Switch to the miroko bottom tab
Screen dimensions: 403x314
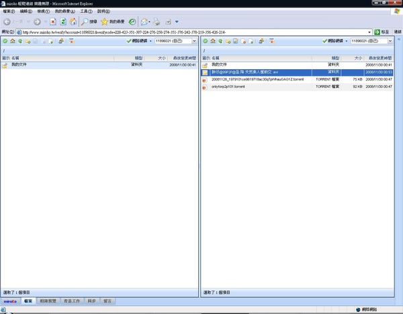click(10, 301)
